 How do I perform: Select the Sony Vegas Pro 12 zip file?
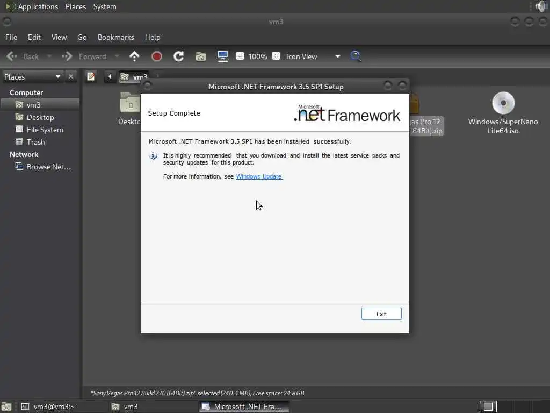tap(426, 126)
